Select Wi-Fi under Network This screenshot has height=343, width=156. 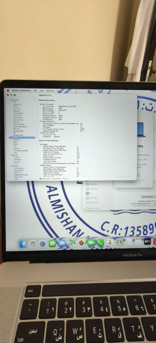(16, 164)
